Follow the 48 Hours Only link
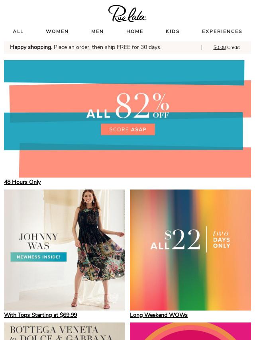Screen dimensions: 255x340 pyautogui.click(x=22, y=182)
